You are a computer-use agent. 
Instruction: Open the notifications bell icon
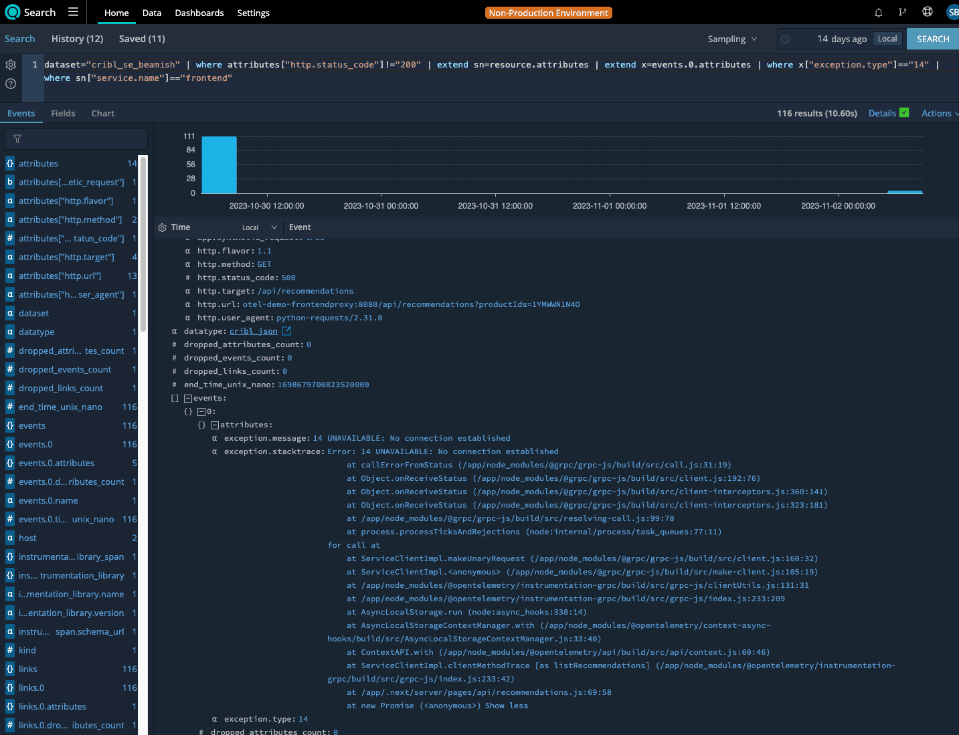(879, 13)
